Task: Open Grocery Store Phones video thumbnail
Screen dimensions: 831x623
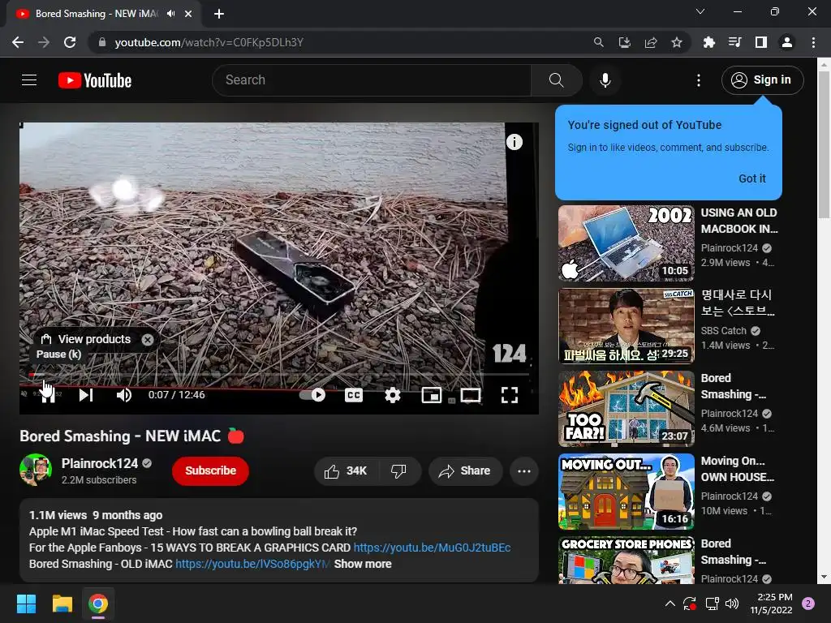Action: [x=626, y=561]
